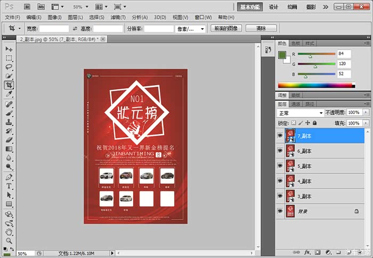Select the Rectangular Marquee tool
The width and height of the screenshot is (373, 258).
[9, 58]
